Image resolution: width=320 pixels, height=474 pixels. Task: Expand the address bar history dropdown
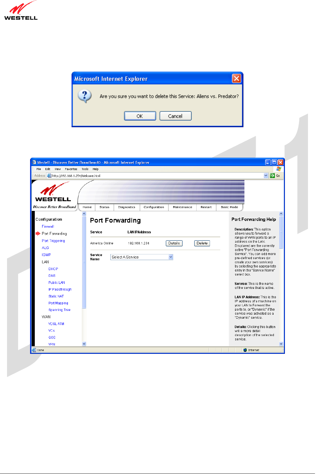[266, 175]
